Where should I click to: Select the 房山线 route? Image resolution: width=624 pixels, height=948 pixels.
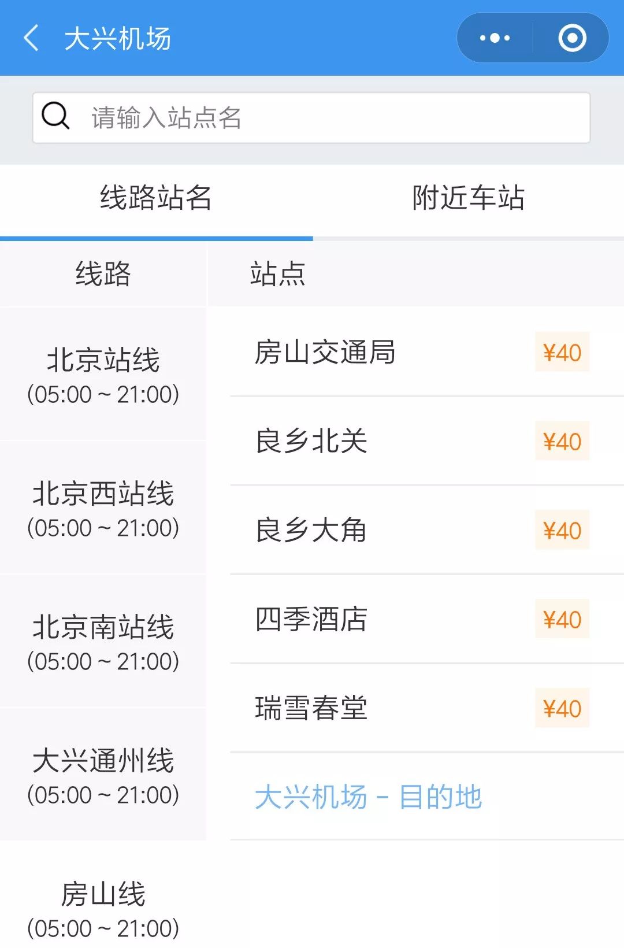pos(103,909)
